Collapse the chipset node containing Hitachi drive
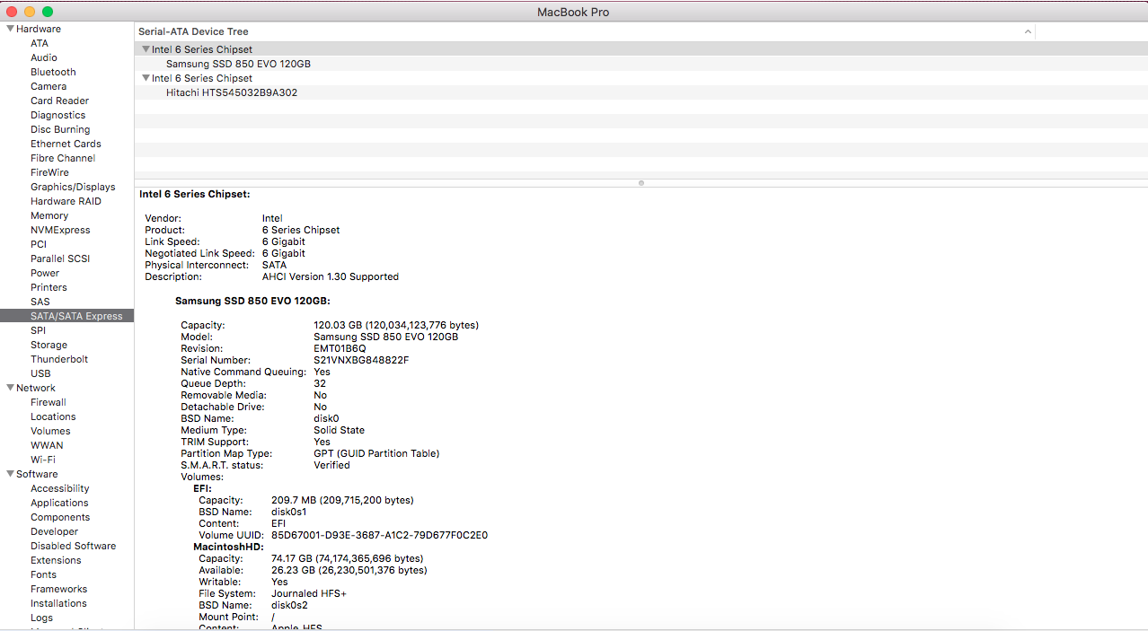The width and height of the screenshot is (1148, 631). [x=146, y=78]
